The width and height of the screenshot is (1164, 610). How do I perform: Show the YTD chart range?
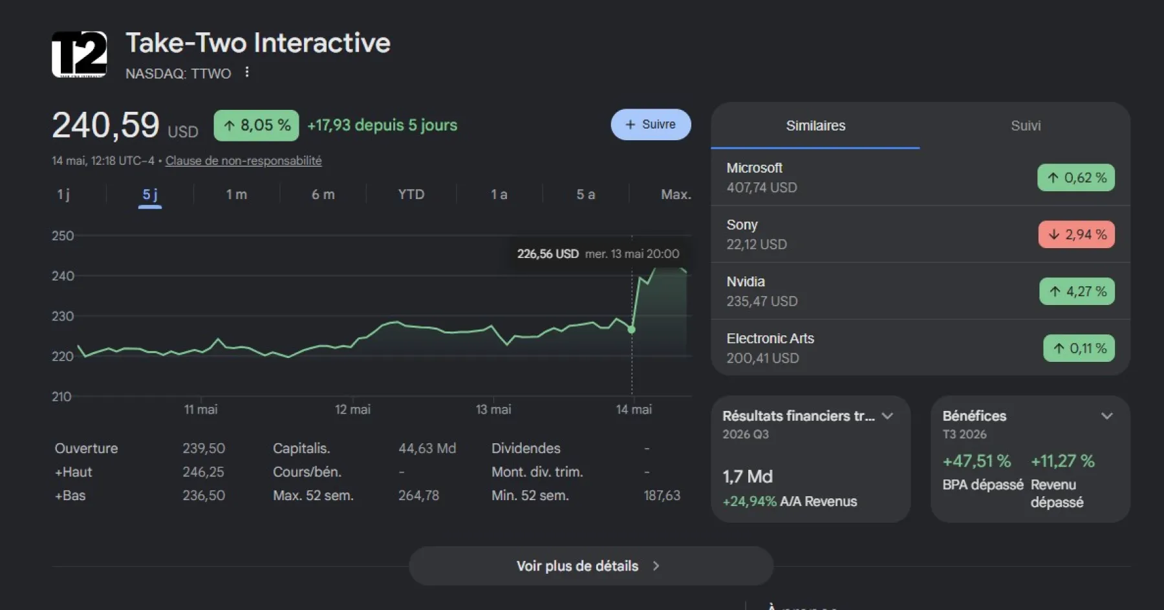[411, 195]
